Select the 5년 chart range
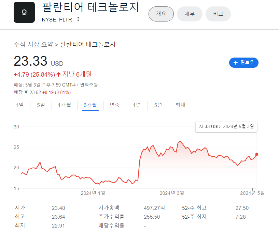The image size is (279, 234). (x=158, y=105)
